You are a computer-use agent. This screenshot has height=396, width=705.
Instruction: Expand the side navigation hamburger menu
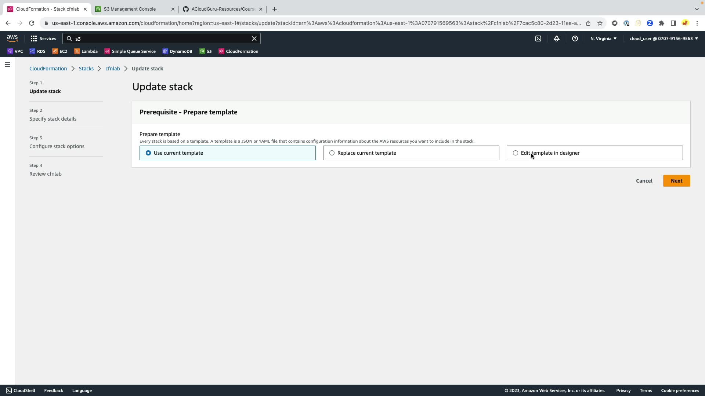point(7,65)
